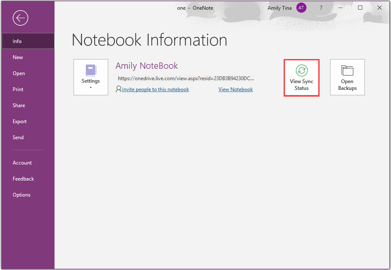Open the New menu item
Screen dimensions: 391x270
18,57
